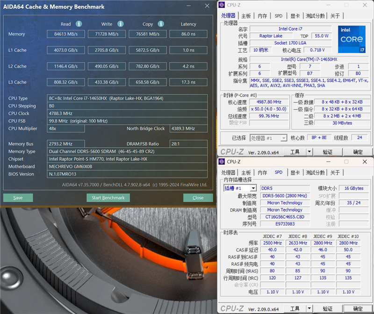Click the CPU Clock field 4788.3 MHz
This screenshot has width=374, height=314.
pyautogui.click(x=127, y=113)
